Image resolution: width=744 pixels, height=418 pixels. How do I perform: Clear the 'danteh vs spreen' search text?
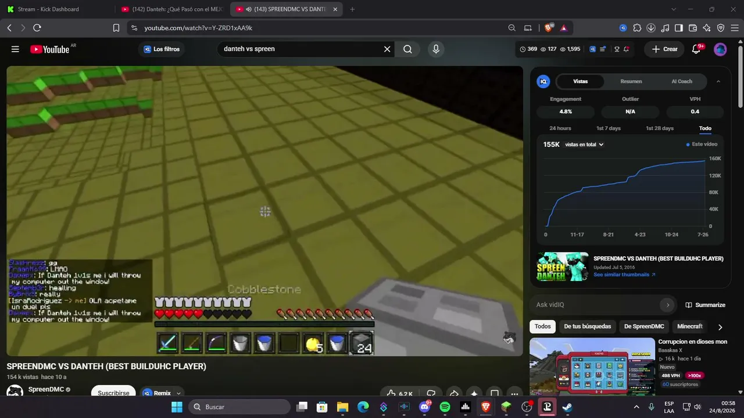point(387,49)
